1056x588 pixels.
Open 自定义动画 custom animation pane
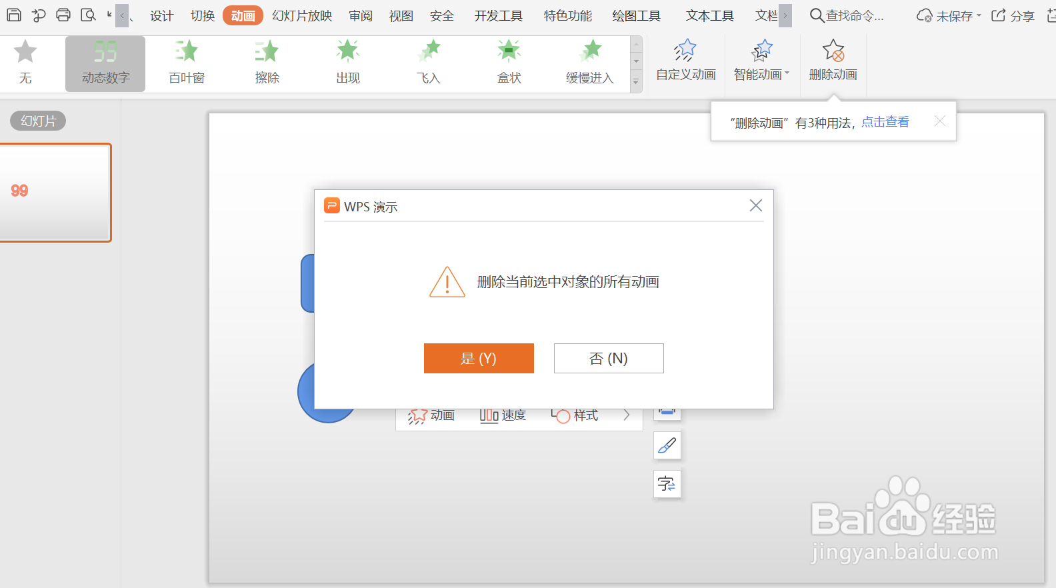click(686, 61)
